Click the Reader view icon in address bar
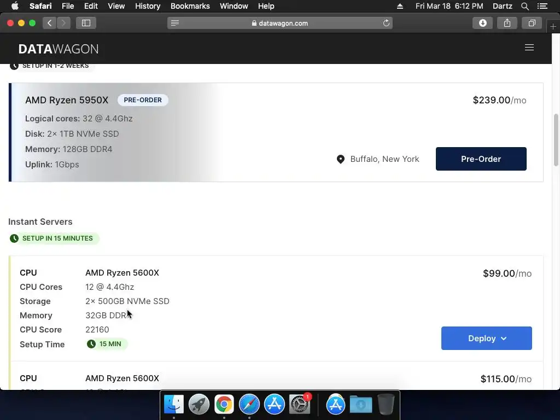The image size is (560, 420). pyautogui.click(x=174, y=23)
